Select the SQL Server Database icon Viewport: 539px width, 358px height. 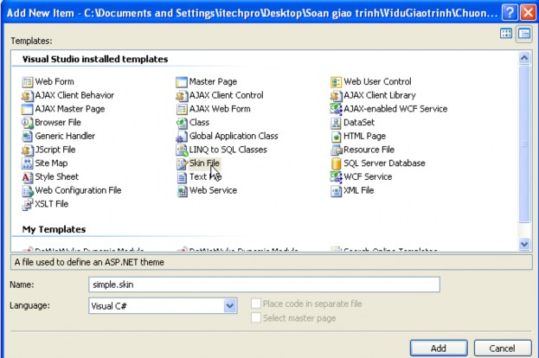[x=336, y=163]
